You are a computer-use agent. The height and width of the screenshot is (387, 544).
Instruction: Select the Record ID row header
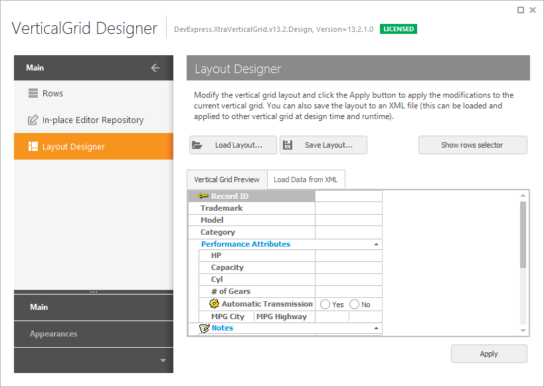coord(252,196)
